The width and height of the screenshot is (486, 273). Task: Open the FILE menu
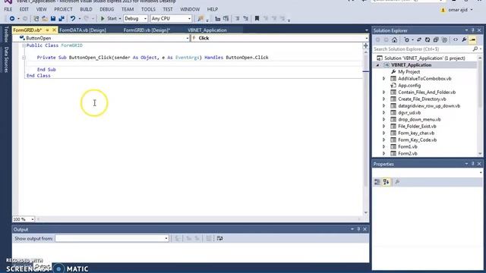[x=8, y=9]
